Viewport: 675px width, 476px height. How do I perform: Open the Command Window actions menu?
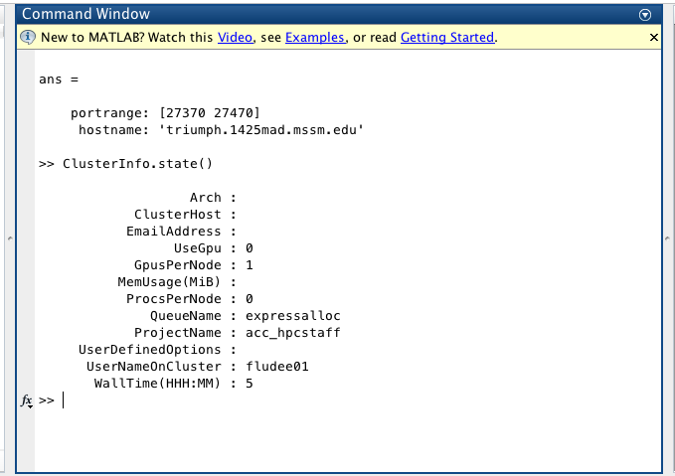tap(645, 15)
